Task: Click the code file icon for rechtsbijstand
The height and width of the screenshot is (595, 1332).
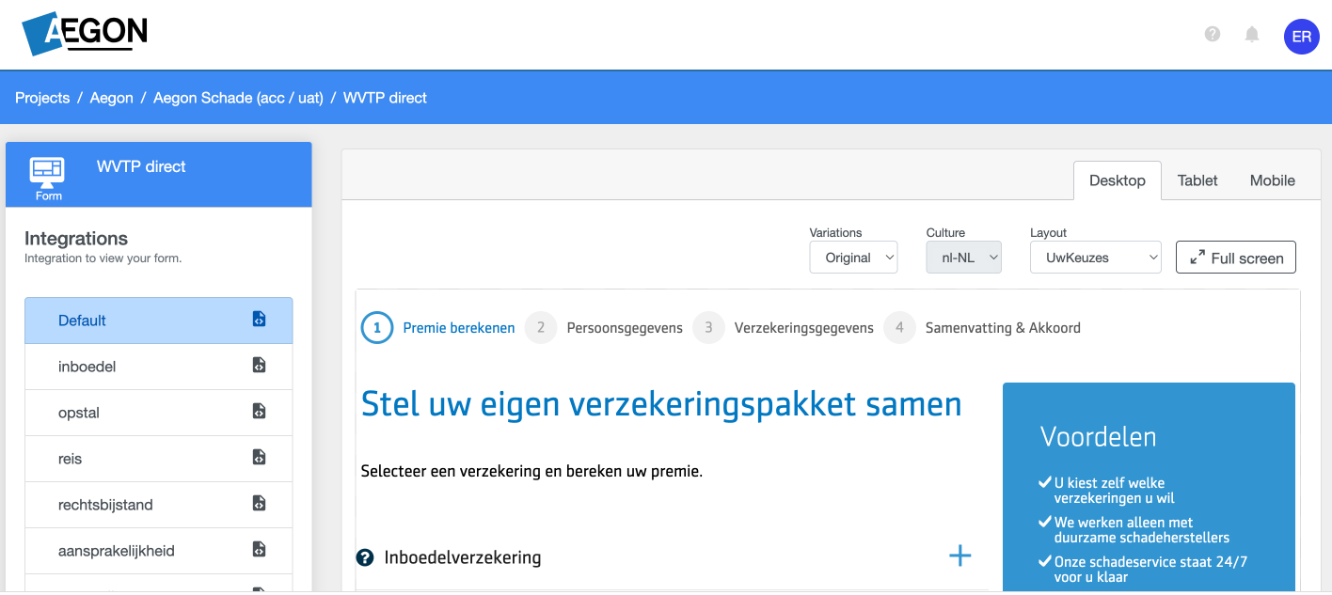Action: point(259,504)
